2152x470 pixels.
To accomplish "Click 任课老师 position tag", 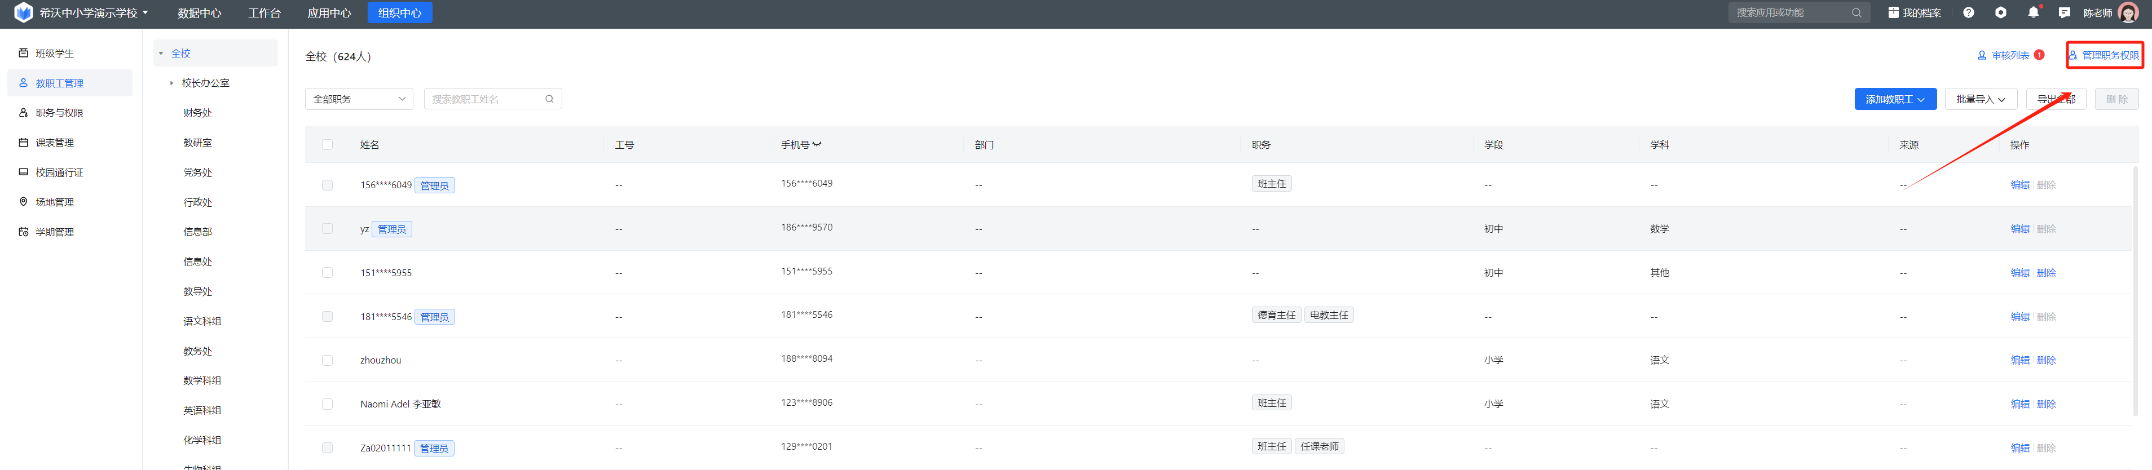I will (x=1319, y=446).
